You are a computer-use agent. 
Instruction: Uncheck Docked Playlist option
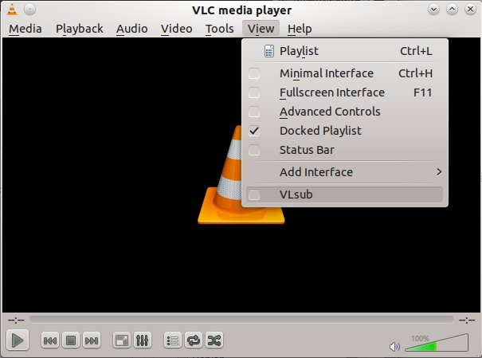pyautogui.click(x=254, y=131)
